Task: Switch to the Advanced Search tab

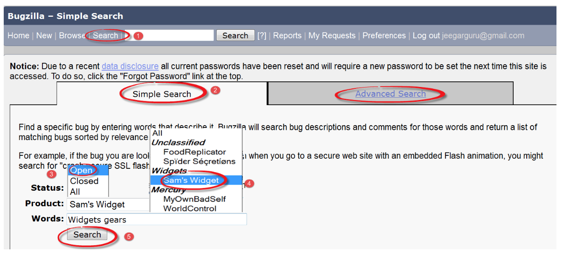Action: [x=391, y=94]
